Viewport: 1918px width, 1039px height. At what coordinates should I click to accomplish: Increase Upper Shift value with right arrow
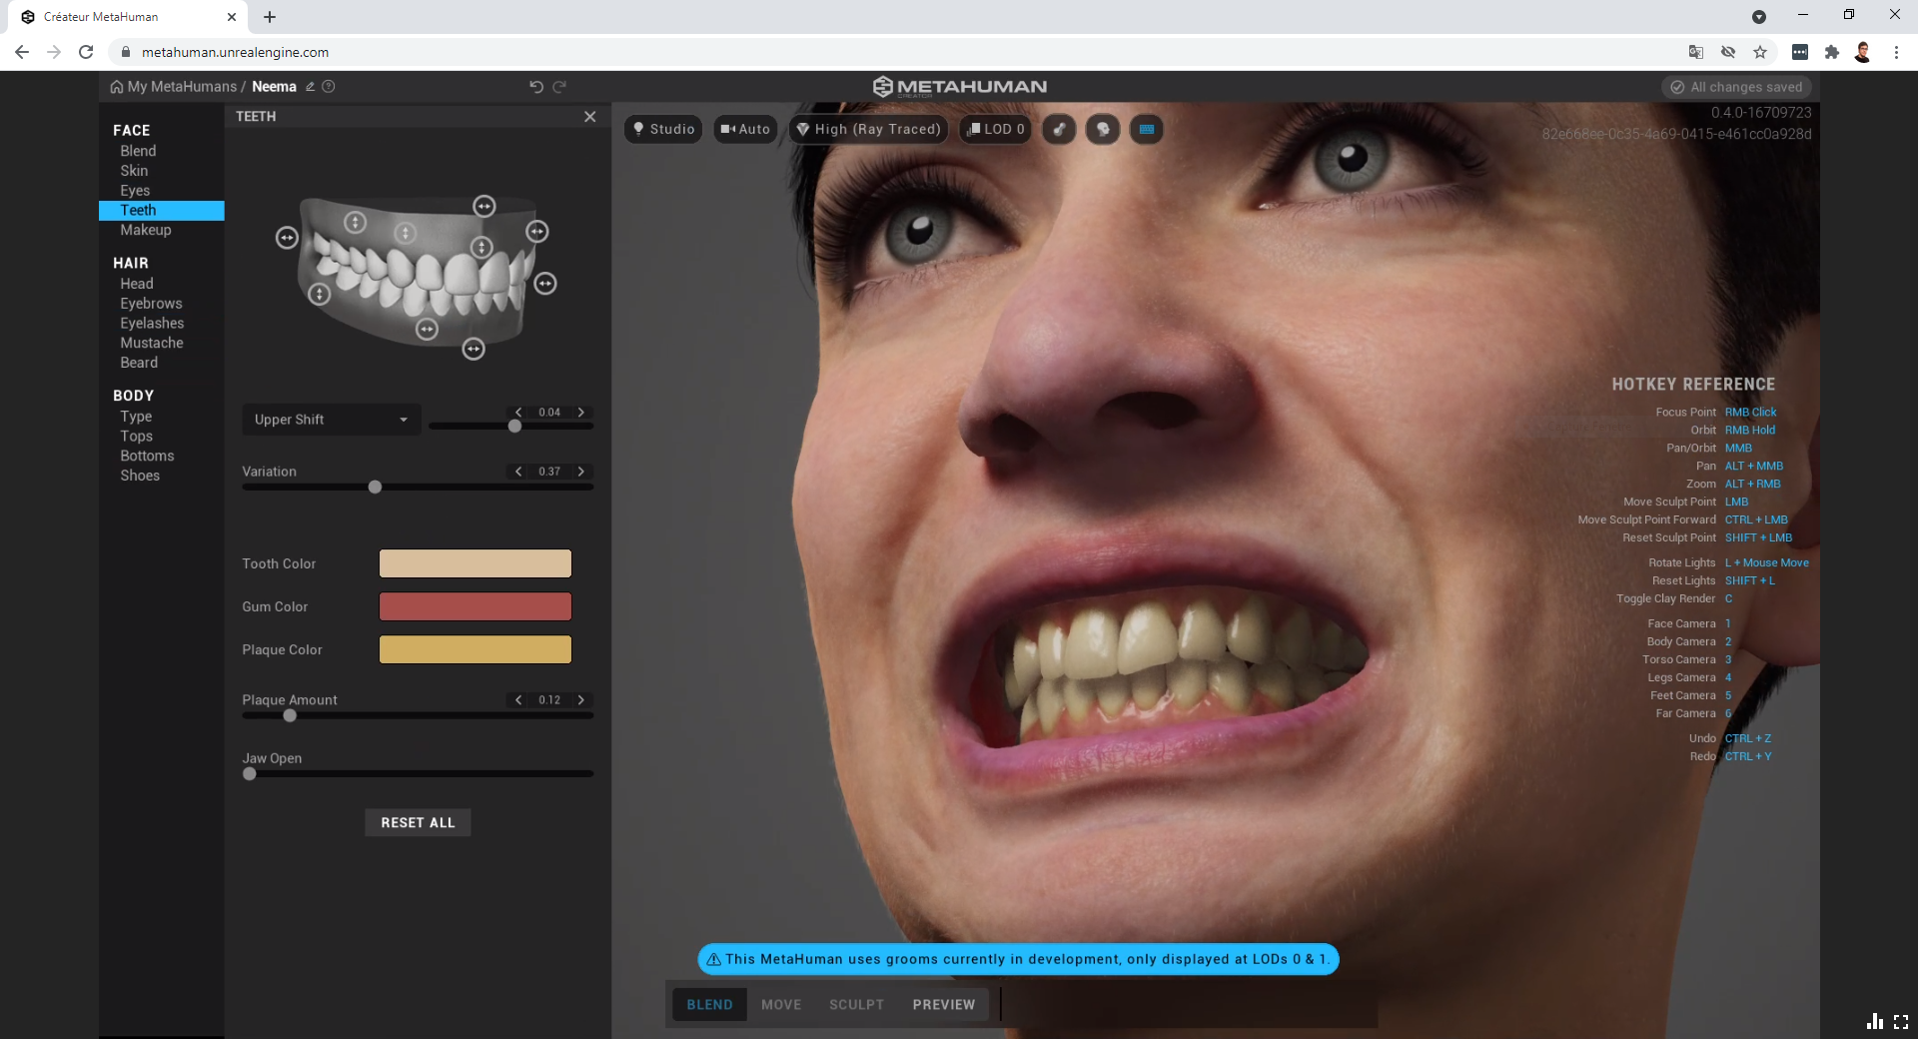(580, 413)
